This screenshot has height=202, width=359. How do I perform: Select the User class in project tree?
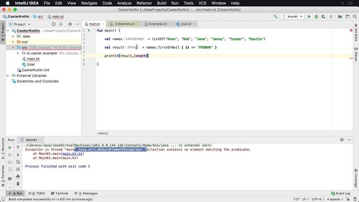[x=31, y=65]
